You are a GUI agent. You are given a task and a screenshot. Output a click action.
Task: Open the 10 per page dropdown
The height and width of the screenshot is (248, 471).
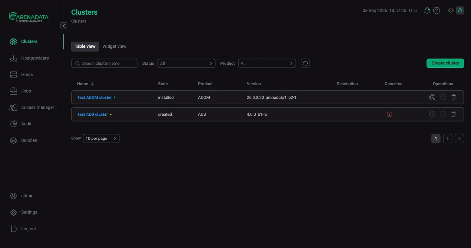[101, 139]
